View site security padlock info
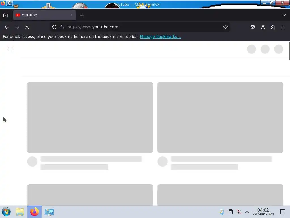Screen dimensions: 290x218 62,27
